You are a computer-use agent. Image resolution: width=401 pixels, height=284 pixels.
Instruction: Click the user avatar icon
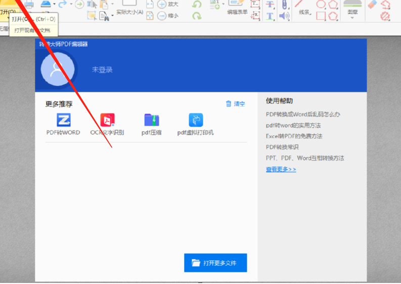click(x=58, y=69)
